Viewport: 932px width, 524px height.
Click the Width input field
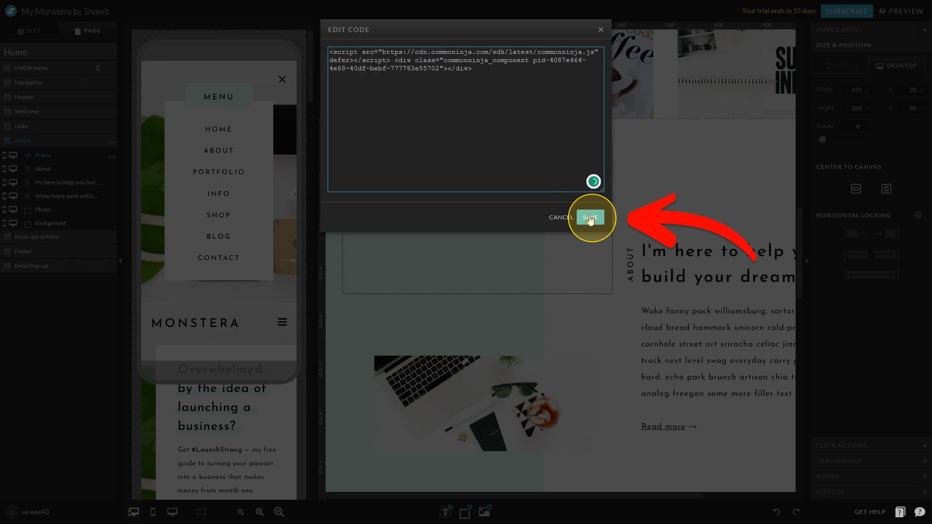[857, 90]
